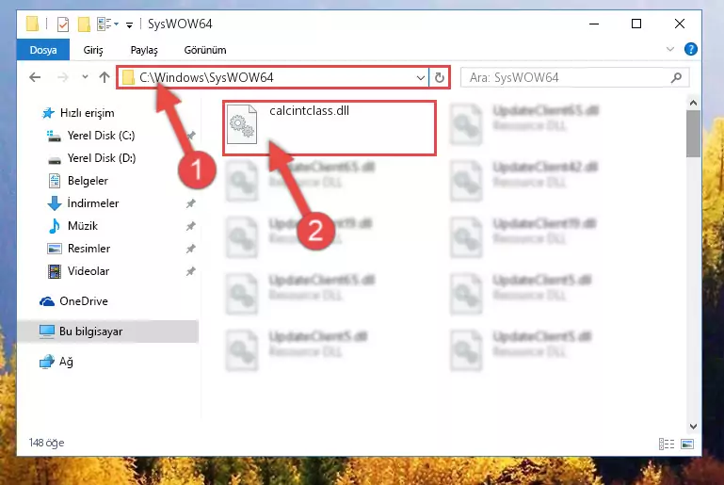Click the pin icon beside Müzik
Image resolution: width=724 pixels, height=485 pixels.
click(x=190, y=226)
